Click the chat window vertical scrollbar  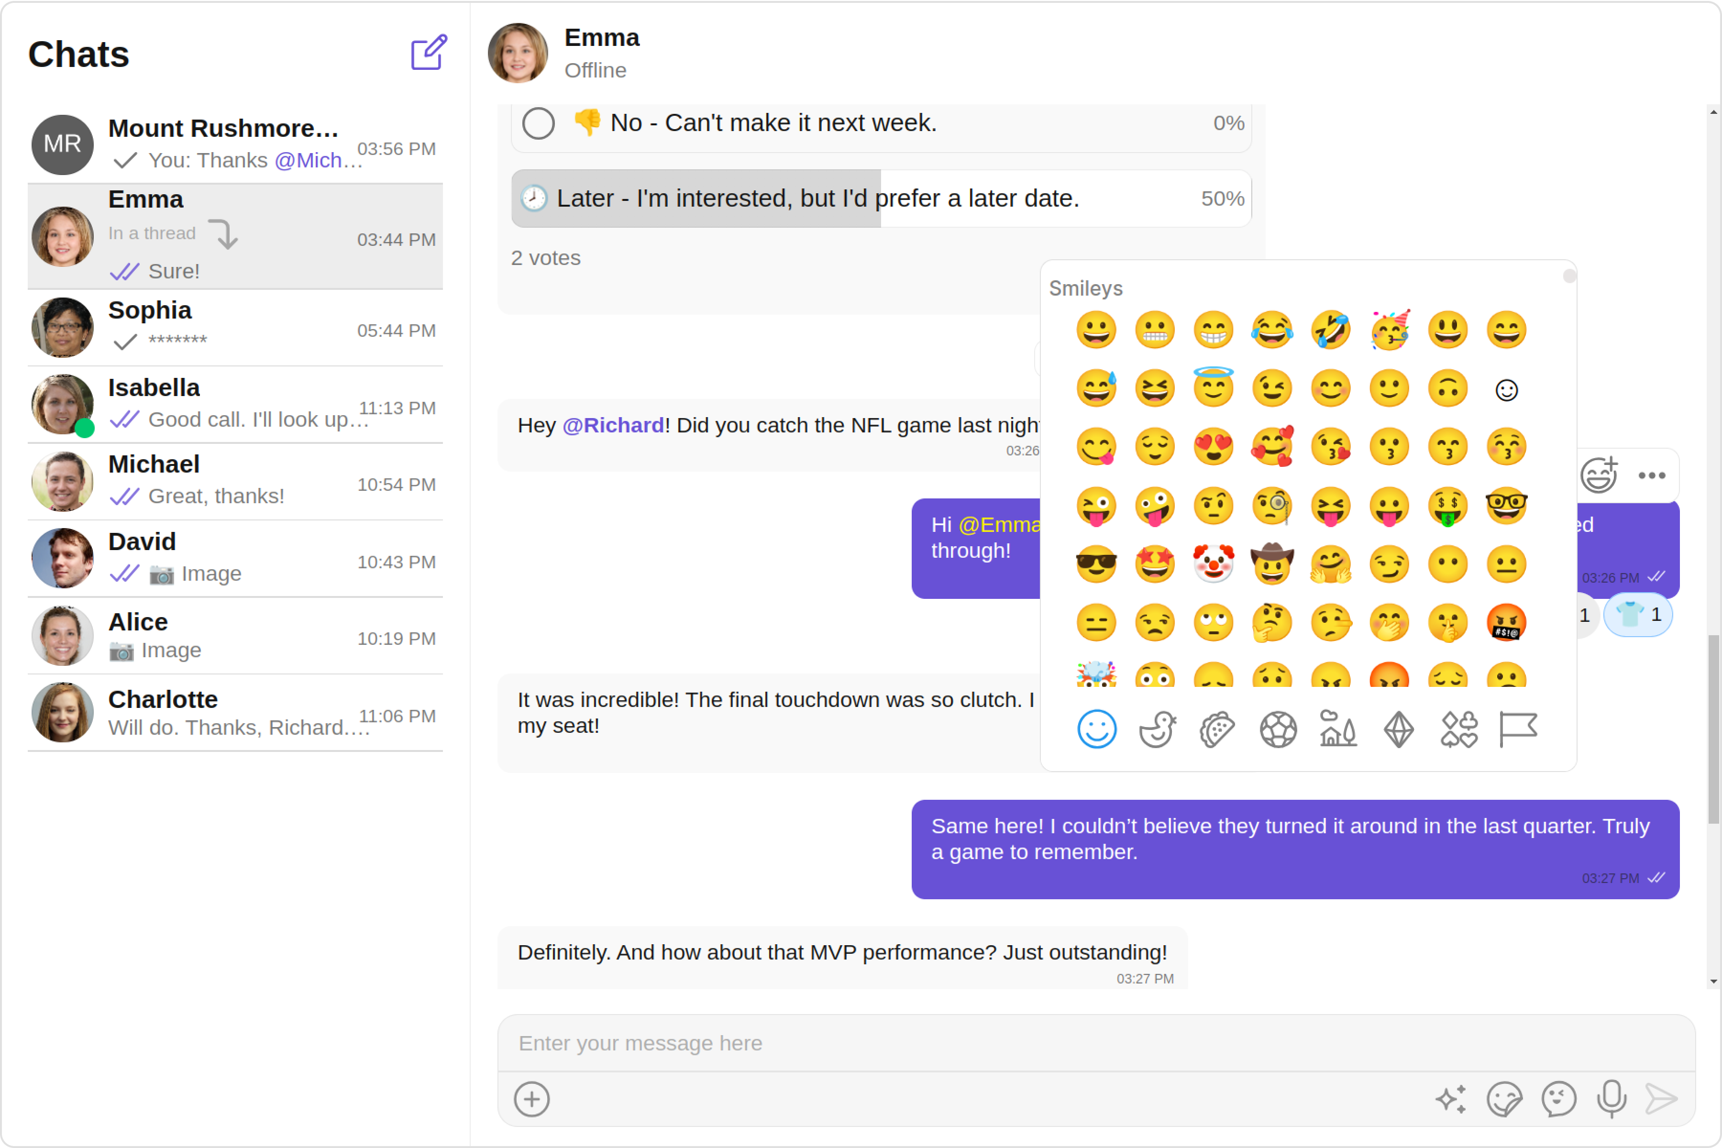(1713, 729)
